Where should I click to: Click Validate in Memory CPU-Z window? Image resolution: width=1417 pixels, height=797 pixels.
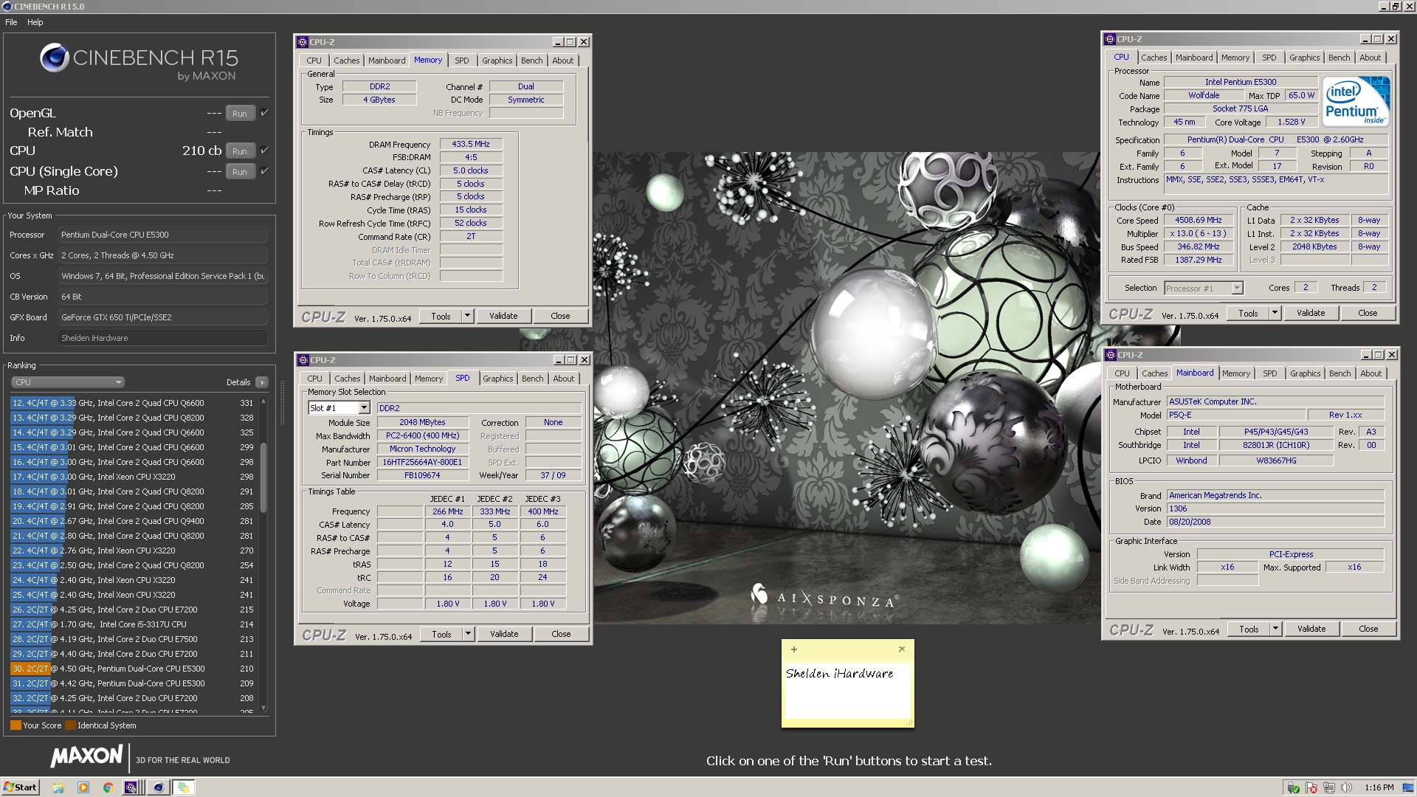(x=503, y=316)
